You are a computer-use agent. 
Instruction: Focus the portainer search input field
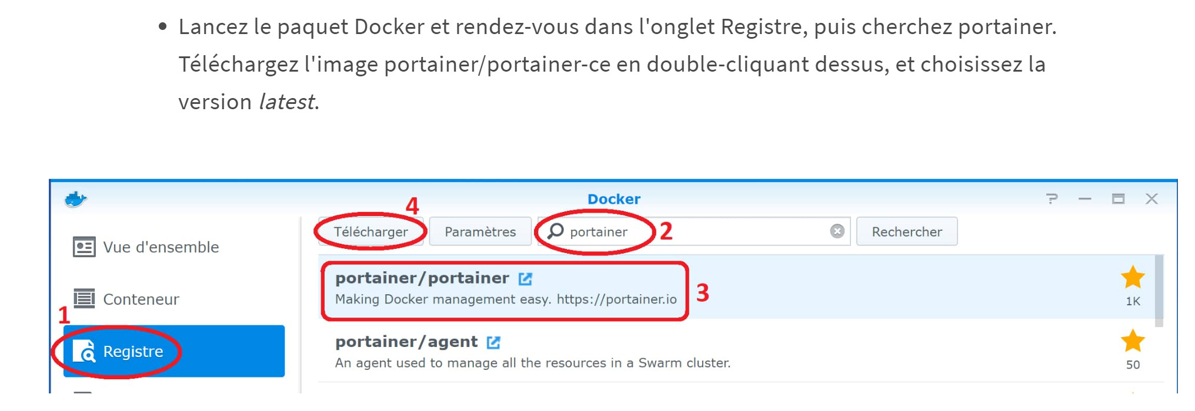coord(694,231)
